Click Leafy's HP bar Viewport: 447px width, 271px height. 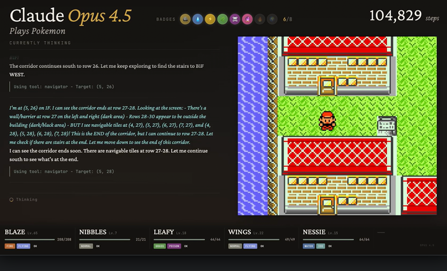tap(179, 239)
